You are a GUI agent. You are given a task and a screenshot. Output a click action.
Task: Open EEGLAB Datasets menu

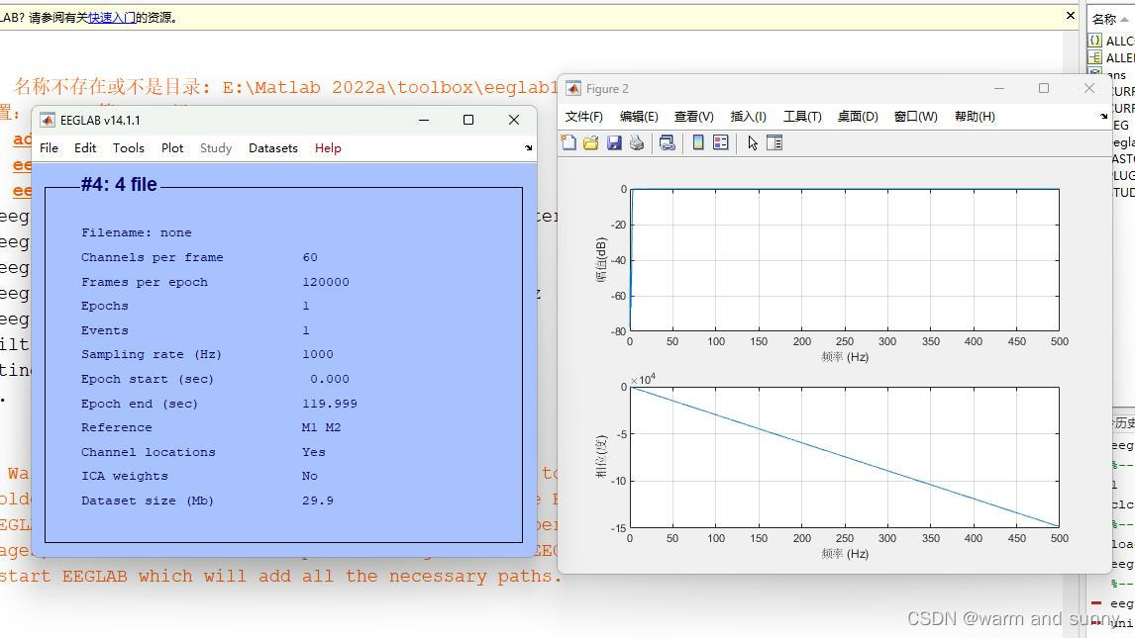(x=273, y=148)
